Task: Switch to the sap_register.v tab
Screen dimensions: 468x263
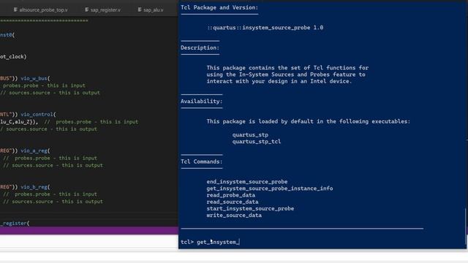Action: (102, 9)
